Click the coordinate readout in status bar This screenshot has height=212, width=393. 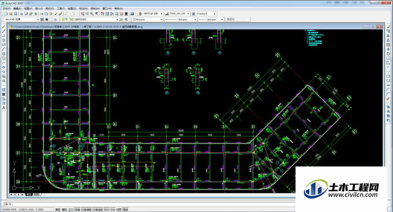[x=23, y=210]
